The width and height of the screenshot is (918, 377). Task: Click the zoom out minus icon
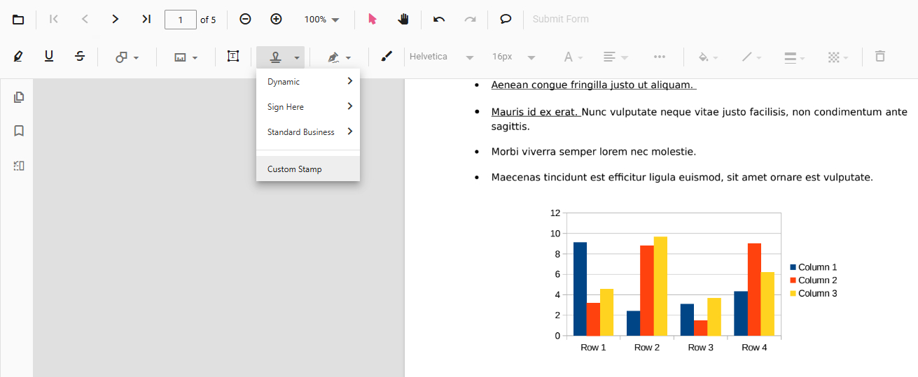[x=245, y=20]
